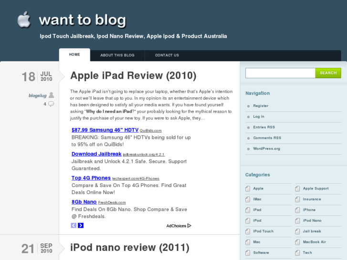Click the bold "Why do I need an iPad" text
347x260 pixels.
(109, 112)
